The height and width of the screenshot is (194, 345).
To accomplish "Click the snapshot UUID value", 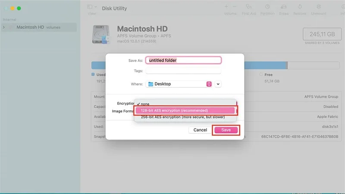I will pos(300,137).
